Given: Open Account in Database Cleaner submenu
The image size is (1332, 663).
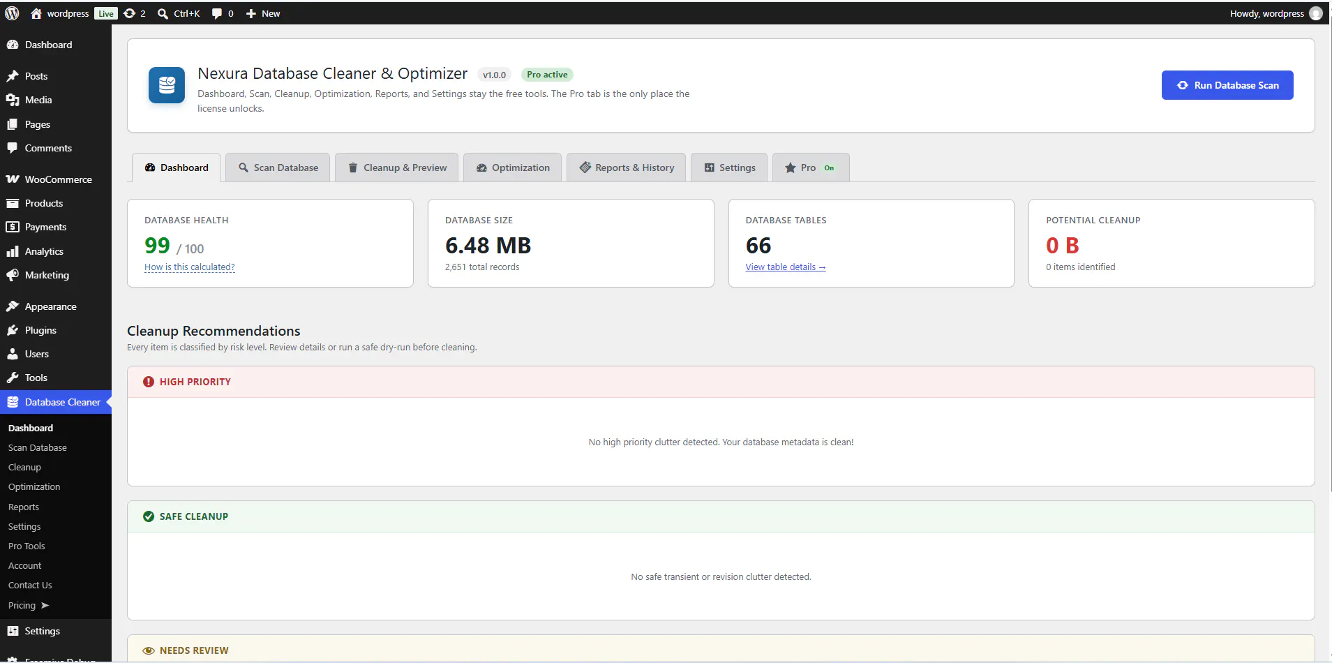Looking at the screenshot, I should point(25,566).
